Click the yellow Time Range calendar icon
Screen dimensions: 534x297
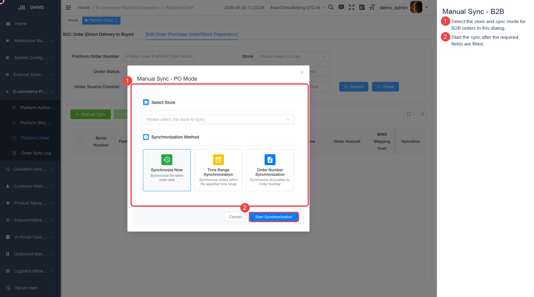(x=218, y=160)
